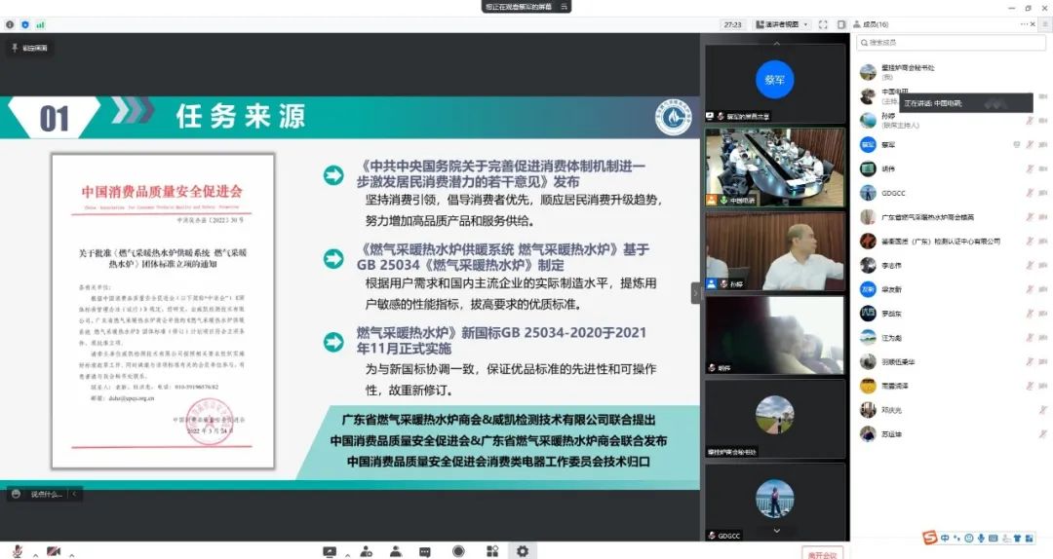Select GDGCC in the members list
The width and height of the screenshot is (1053, 559).
coord(951,193)
